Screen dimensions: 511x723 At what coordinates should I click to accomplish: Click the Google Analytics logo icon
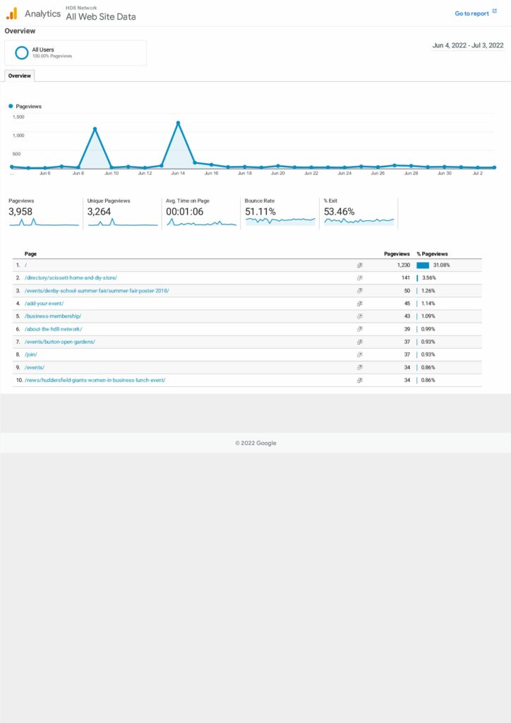(11, 13)
